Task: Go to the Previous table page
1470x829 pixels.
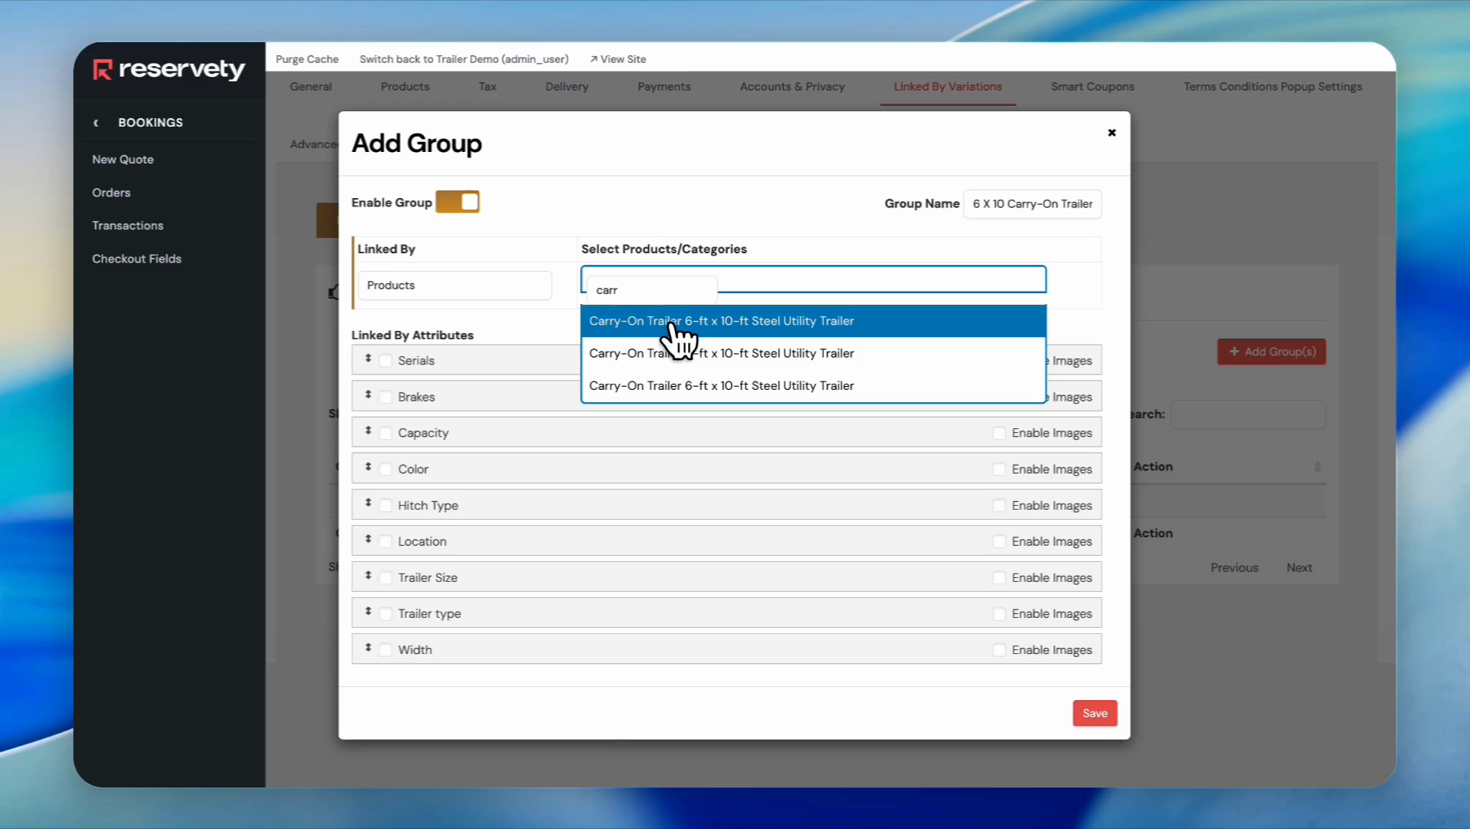Action: coord(1234,568)
